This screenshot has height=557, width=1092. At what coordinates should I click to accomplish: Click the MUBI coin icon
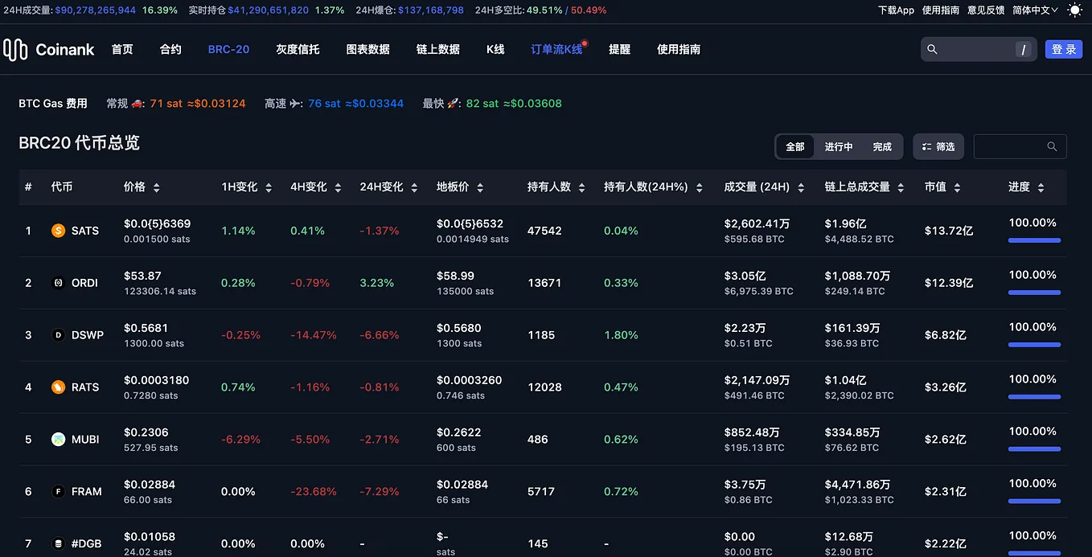pos(58,440)
